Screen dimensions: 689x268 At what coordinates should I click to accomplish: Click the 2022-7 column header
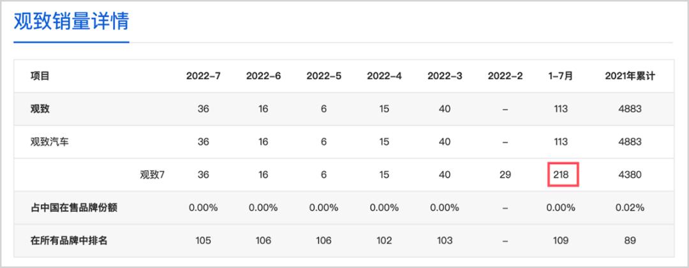point(203,76)
